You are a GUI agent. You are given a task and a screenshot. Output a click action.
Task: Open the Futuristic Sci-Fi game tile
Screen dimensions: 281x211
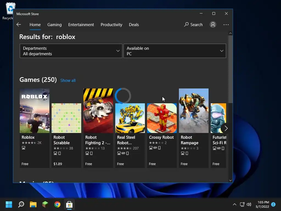(218, 135)
